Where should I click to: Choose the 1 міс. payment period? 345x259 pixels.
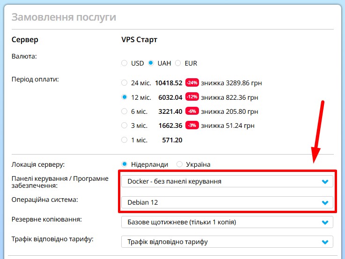[125, 140]
